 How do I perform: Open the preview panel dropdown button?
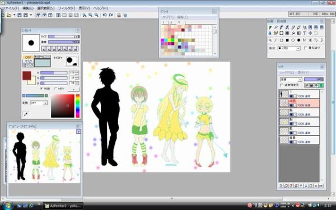tap(78, 132)
